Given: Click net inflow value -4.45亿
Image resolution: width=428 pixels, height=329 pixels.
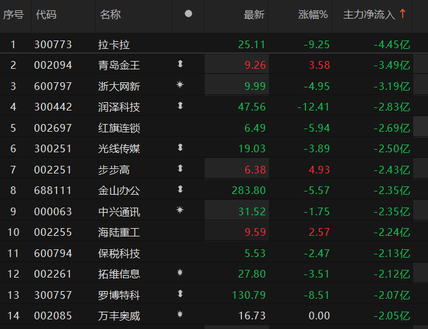Looking at the screenshot, I should coord(392,44).
